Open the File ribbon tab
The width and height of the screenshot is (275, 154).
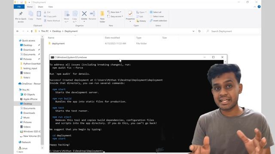click(19, 7)
